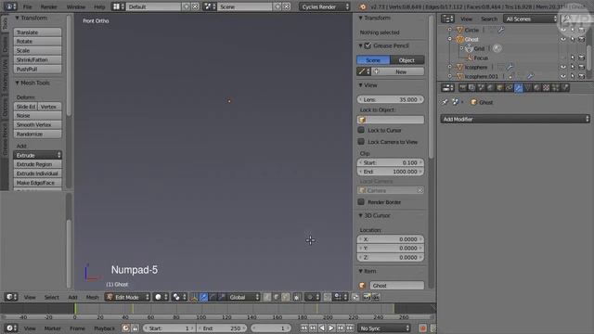Enable Lock Camera to View checkbox

361,142
